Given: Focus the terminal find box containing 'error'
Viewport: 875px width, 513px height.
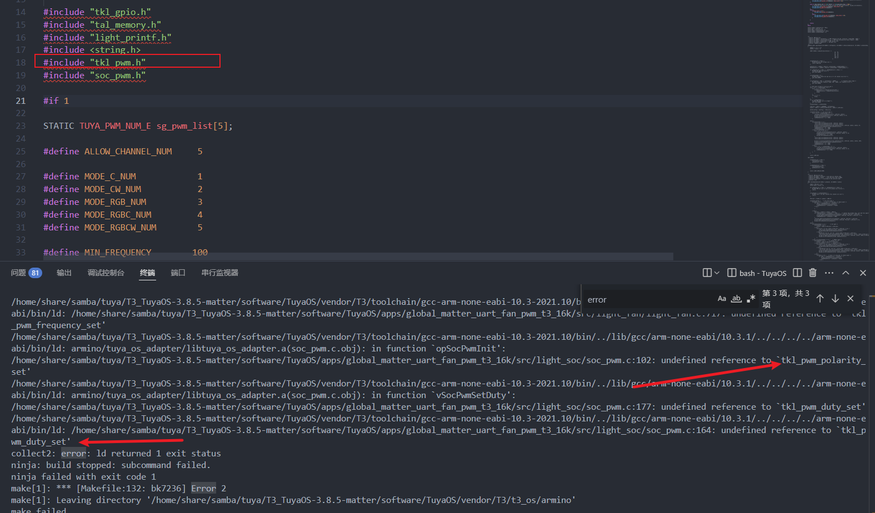Looking at the screenshot, I should pyautogui.click(x=650, y=299).
